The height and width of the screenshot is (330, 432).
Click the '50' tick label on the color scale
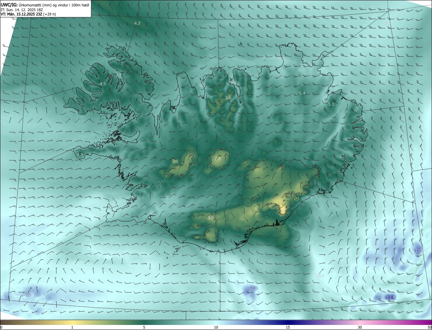coord(429,327)
